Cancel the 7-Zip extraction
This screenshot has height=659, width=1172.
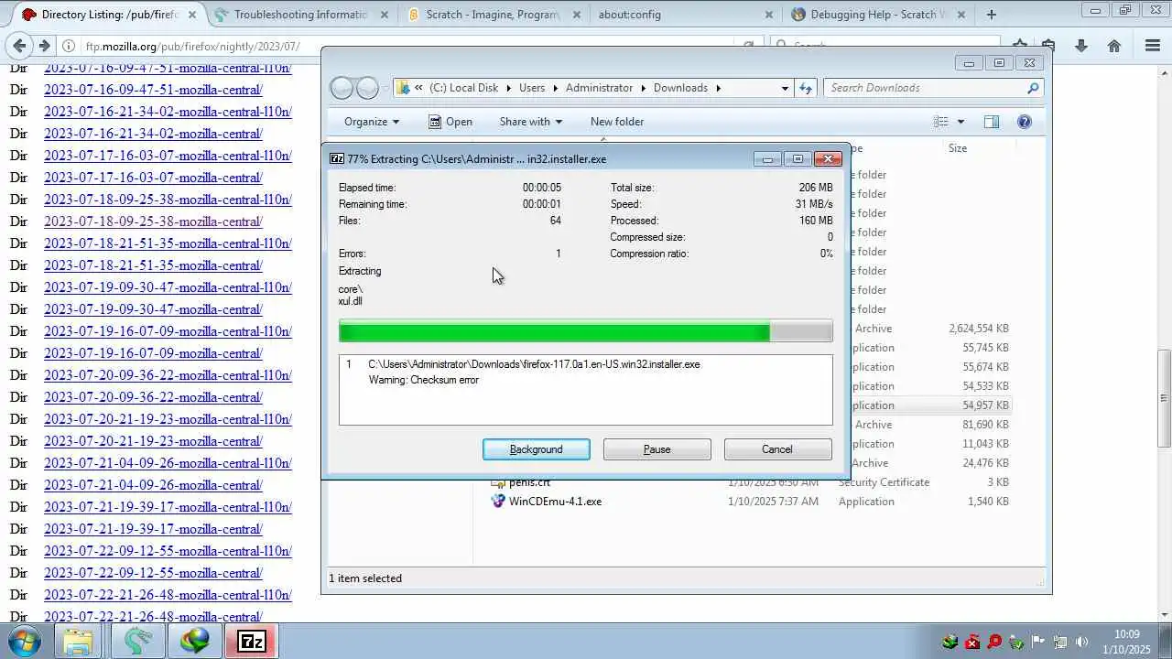coord(777,449)
